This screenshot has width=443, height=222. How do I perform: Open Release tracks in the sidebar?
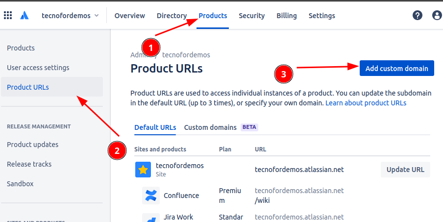(x=29, y=164)
